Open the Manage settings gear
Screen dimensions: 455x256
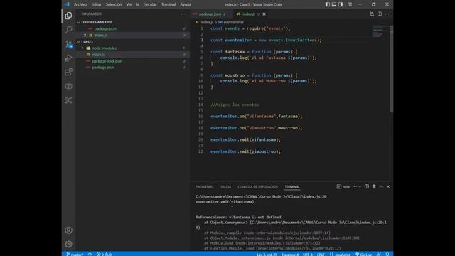[x=68, y=244]
